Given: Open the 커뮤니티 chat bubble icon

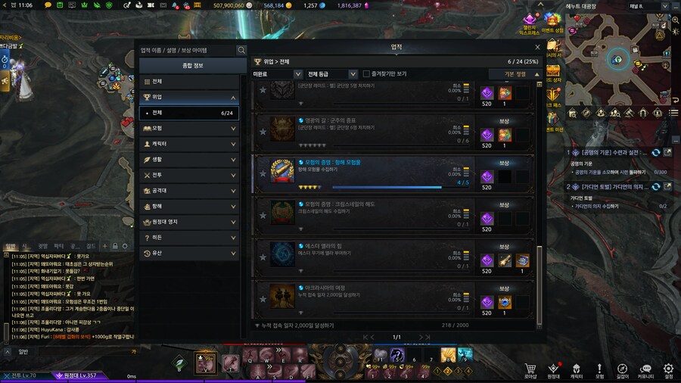Looking at the screenshot, I should point(645,371).
